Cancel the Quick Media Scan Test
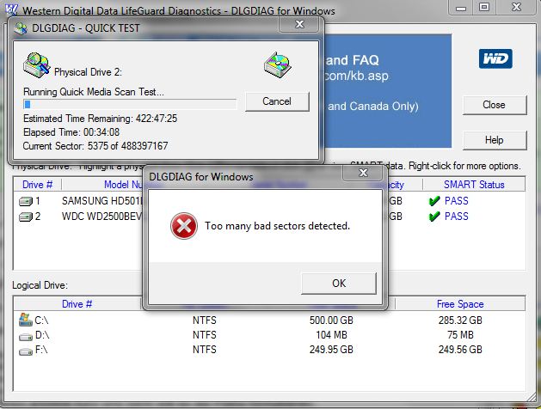 pos(277,101)
